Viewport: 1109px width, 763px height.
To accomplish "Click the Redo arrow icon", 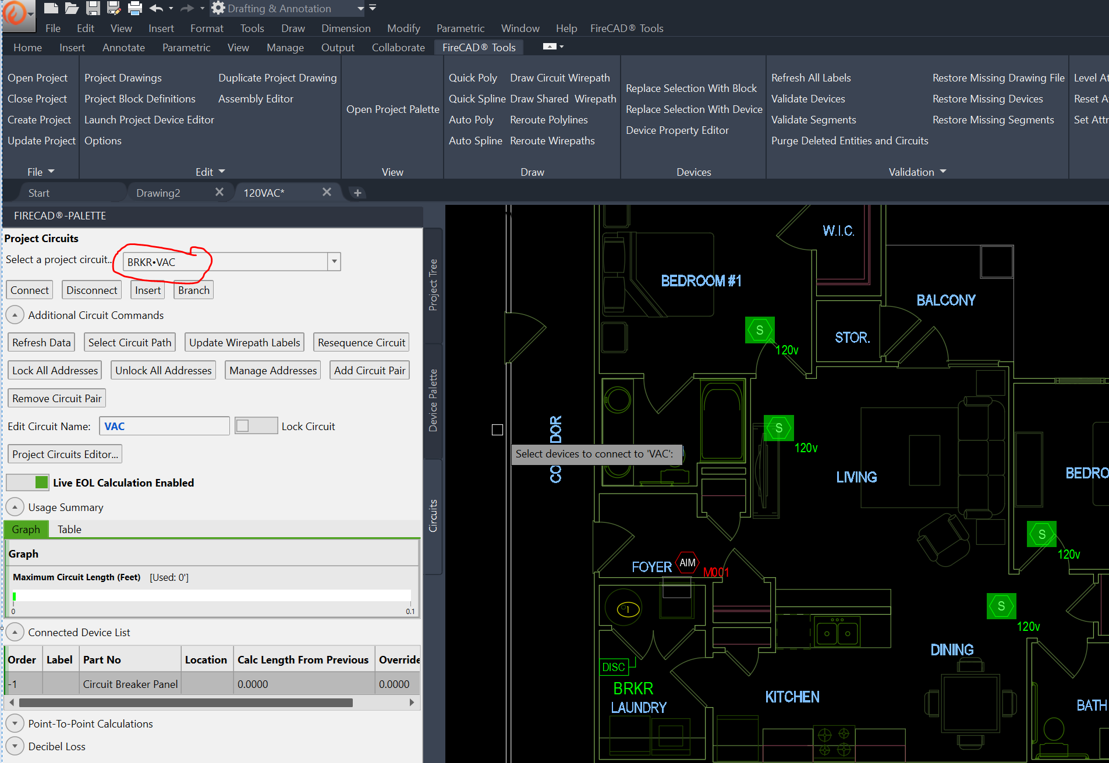I will [x=187, y=8].
